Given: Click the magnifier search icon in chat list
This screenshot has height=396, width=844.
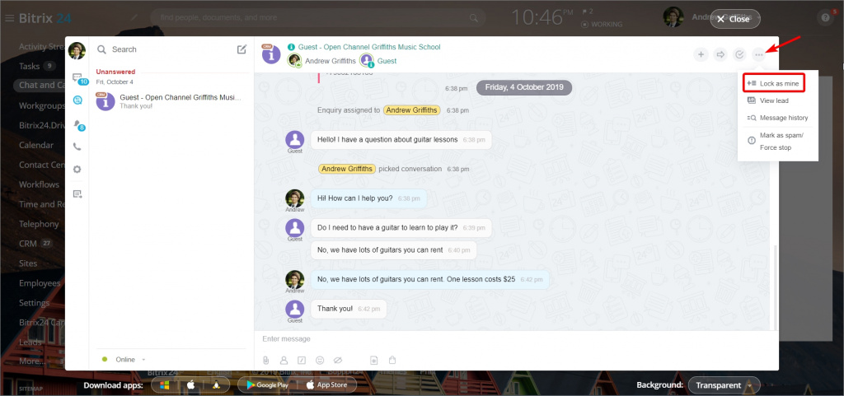Looking at the screenshot, I should click(101, 49).
